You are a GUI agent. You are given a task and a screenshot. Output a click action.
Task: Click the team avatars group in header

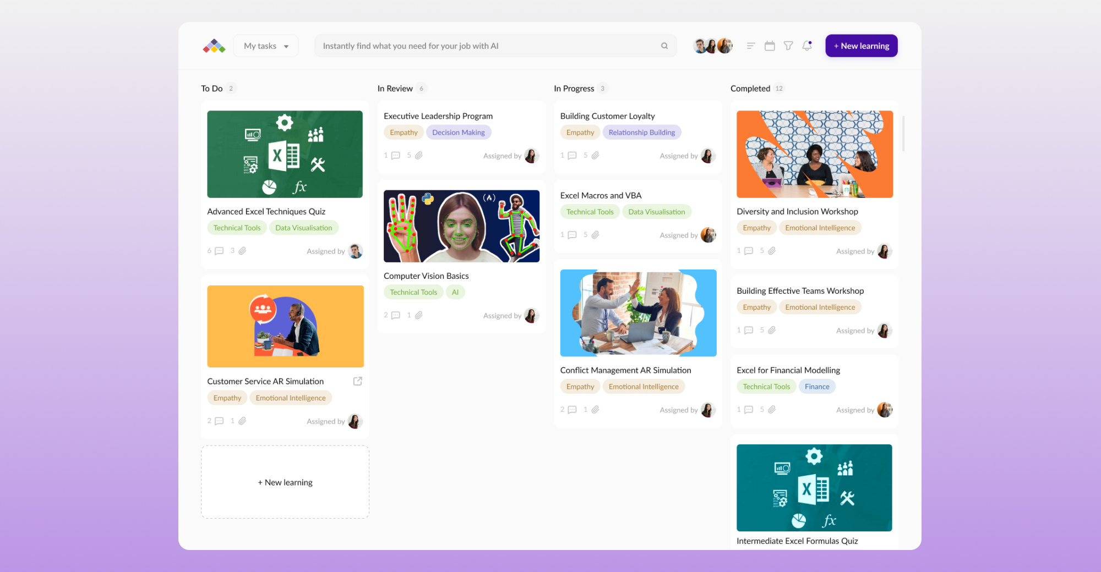coord(713,46)
